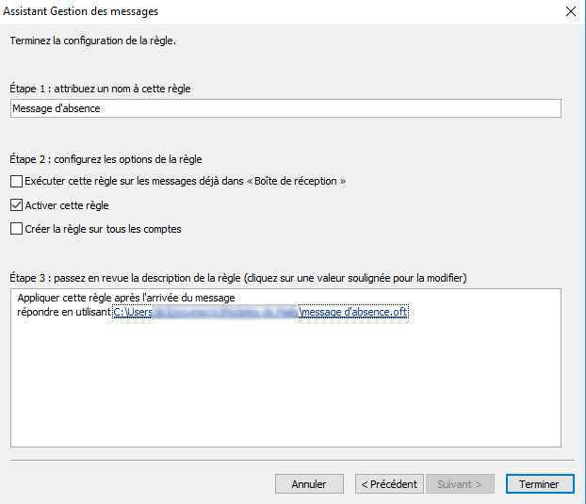Image resolution: width=586 pixels, height=504 pixels.
Task: Select the "Appliquer cette règle après l'arrivée" line
Action: (125, 298)
